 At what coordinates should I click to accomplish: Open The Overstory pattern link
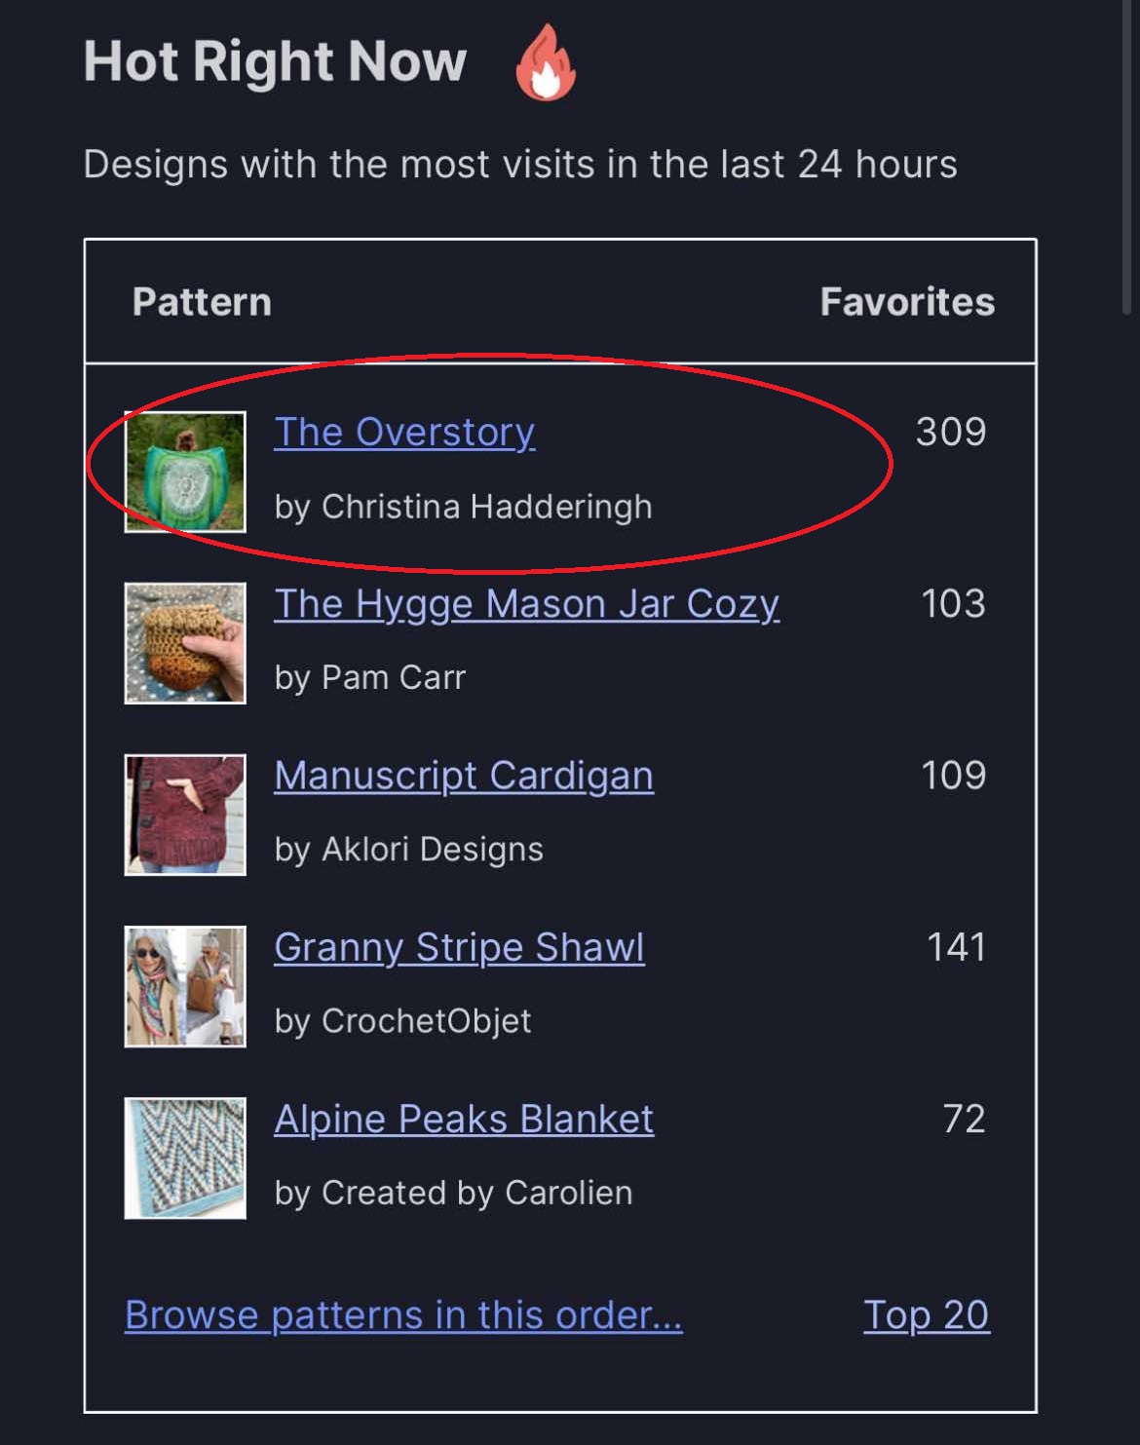tap(404, 432)
